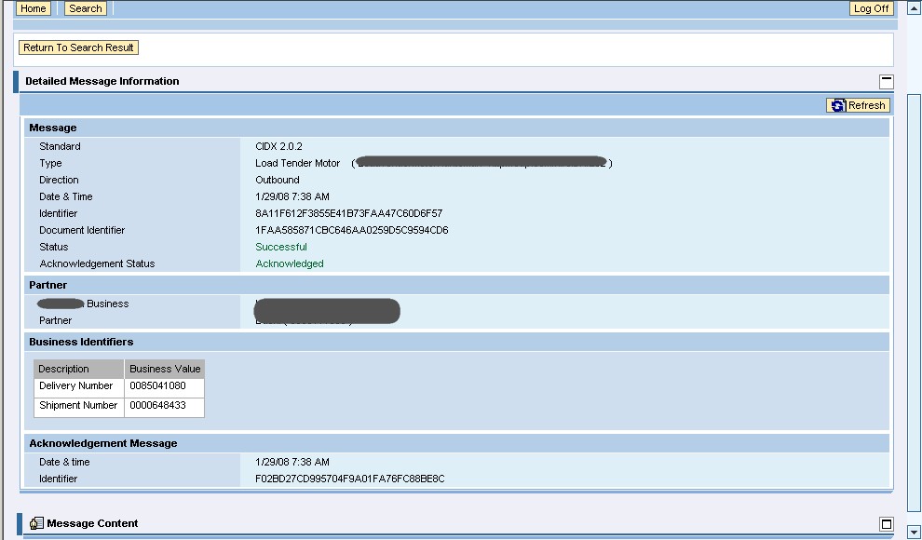Collapse the Detailed Message Information section
The image size is (922, 540).
tap(886, 82)
